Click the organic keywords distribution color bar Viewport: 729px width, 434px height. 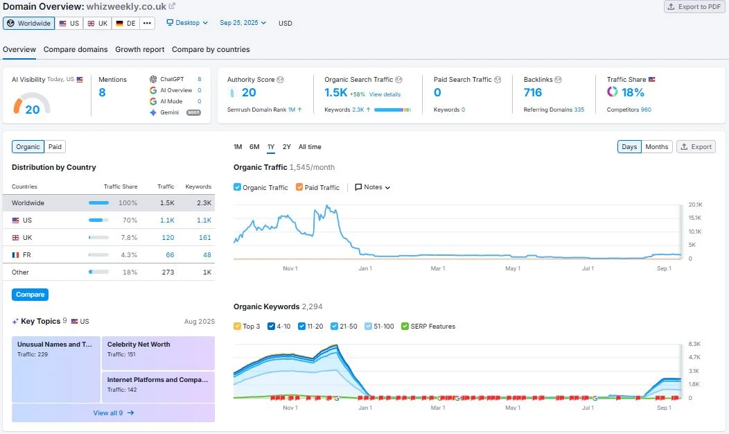(392, 110)
